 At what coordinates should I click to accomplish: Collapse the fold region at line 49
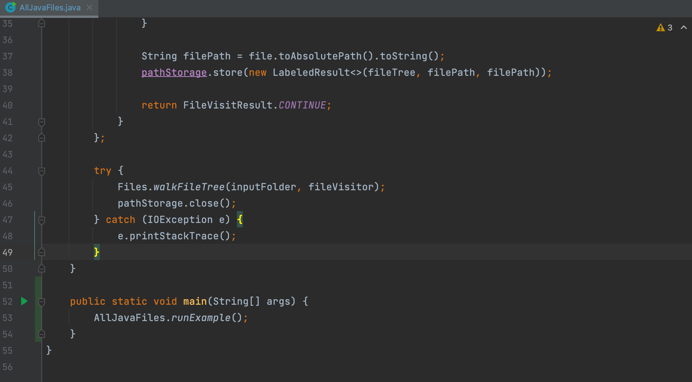[41, 252]
